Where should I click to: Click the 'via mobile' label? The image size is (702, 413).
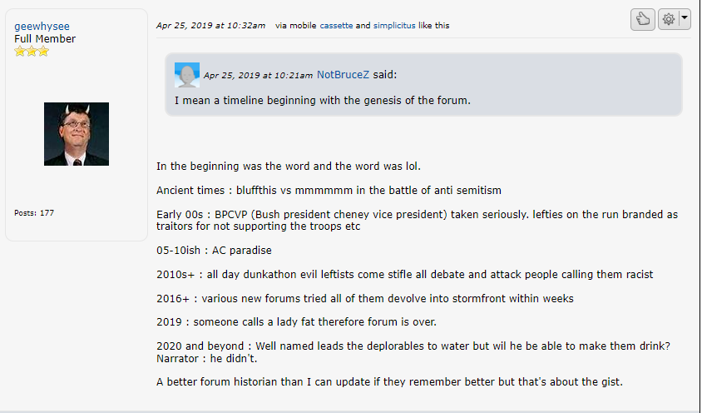point(296,26)
